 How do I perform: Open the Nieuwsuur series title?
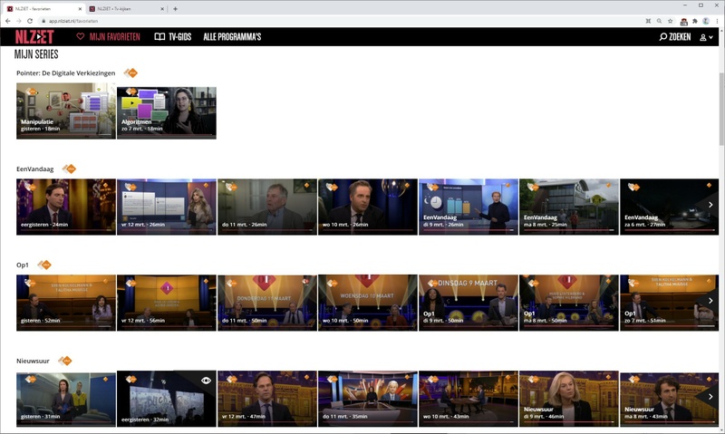pyautogui.click(x=33, y=361)
